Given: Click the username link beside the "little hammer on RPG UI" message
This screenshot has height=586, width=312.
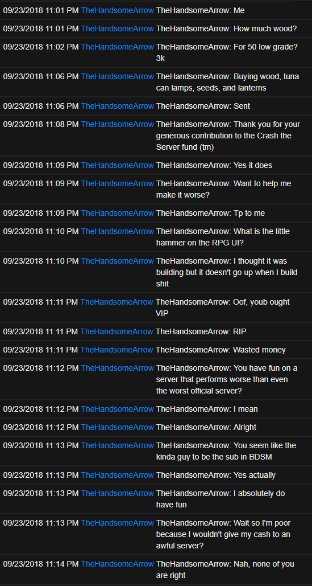Looking at the screenshot, I should coord(117,231).
